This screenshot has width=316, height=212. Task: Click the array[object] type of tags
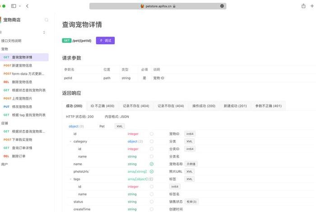pyautogui.click(x=138, y=179)
